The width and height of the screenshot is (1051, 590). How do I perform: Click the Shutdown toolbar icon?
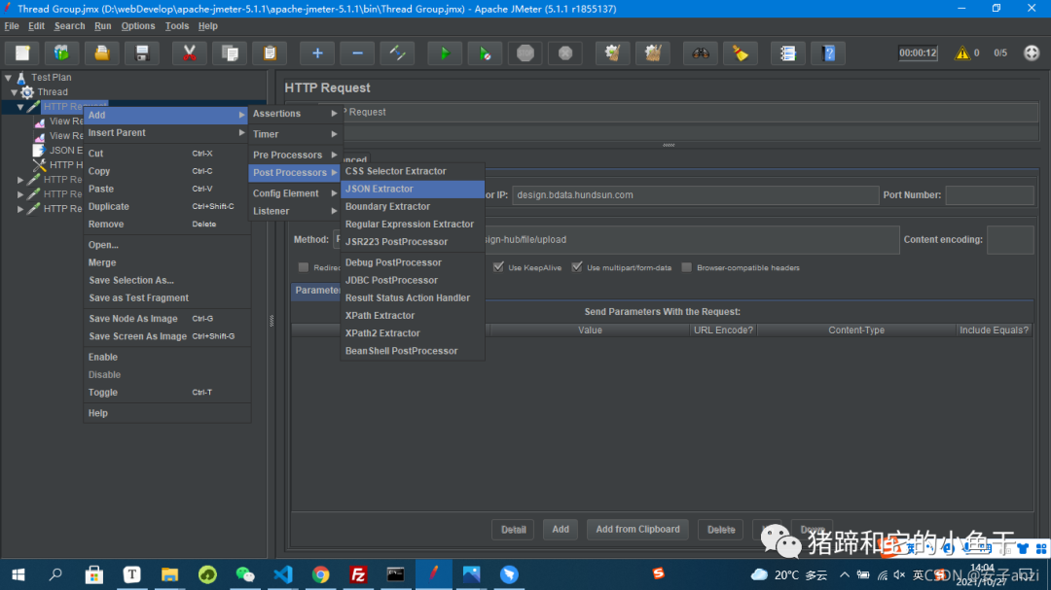click(x=565, y=52)
